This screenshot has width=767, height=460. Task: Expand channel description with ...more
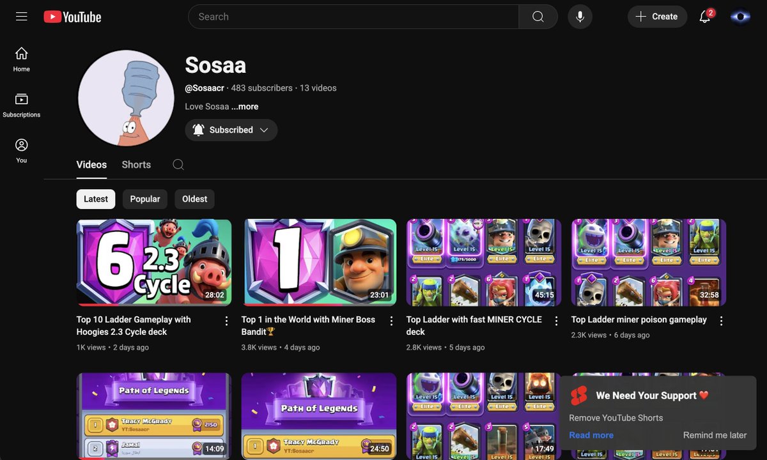(x=245, y=107)
